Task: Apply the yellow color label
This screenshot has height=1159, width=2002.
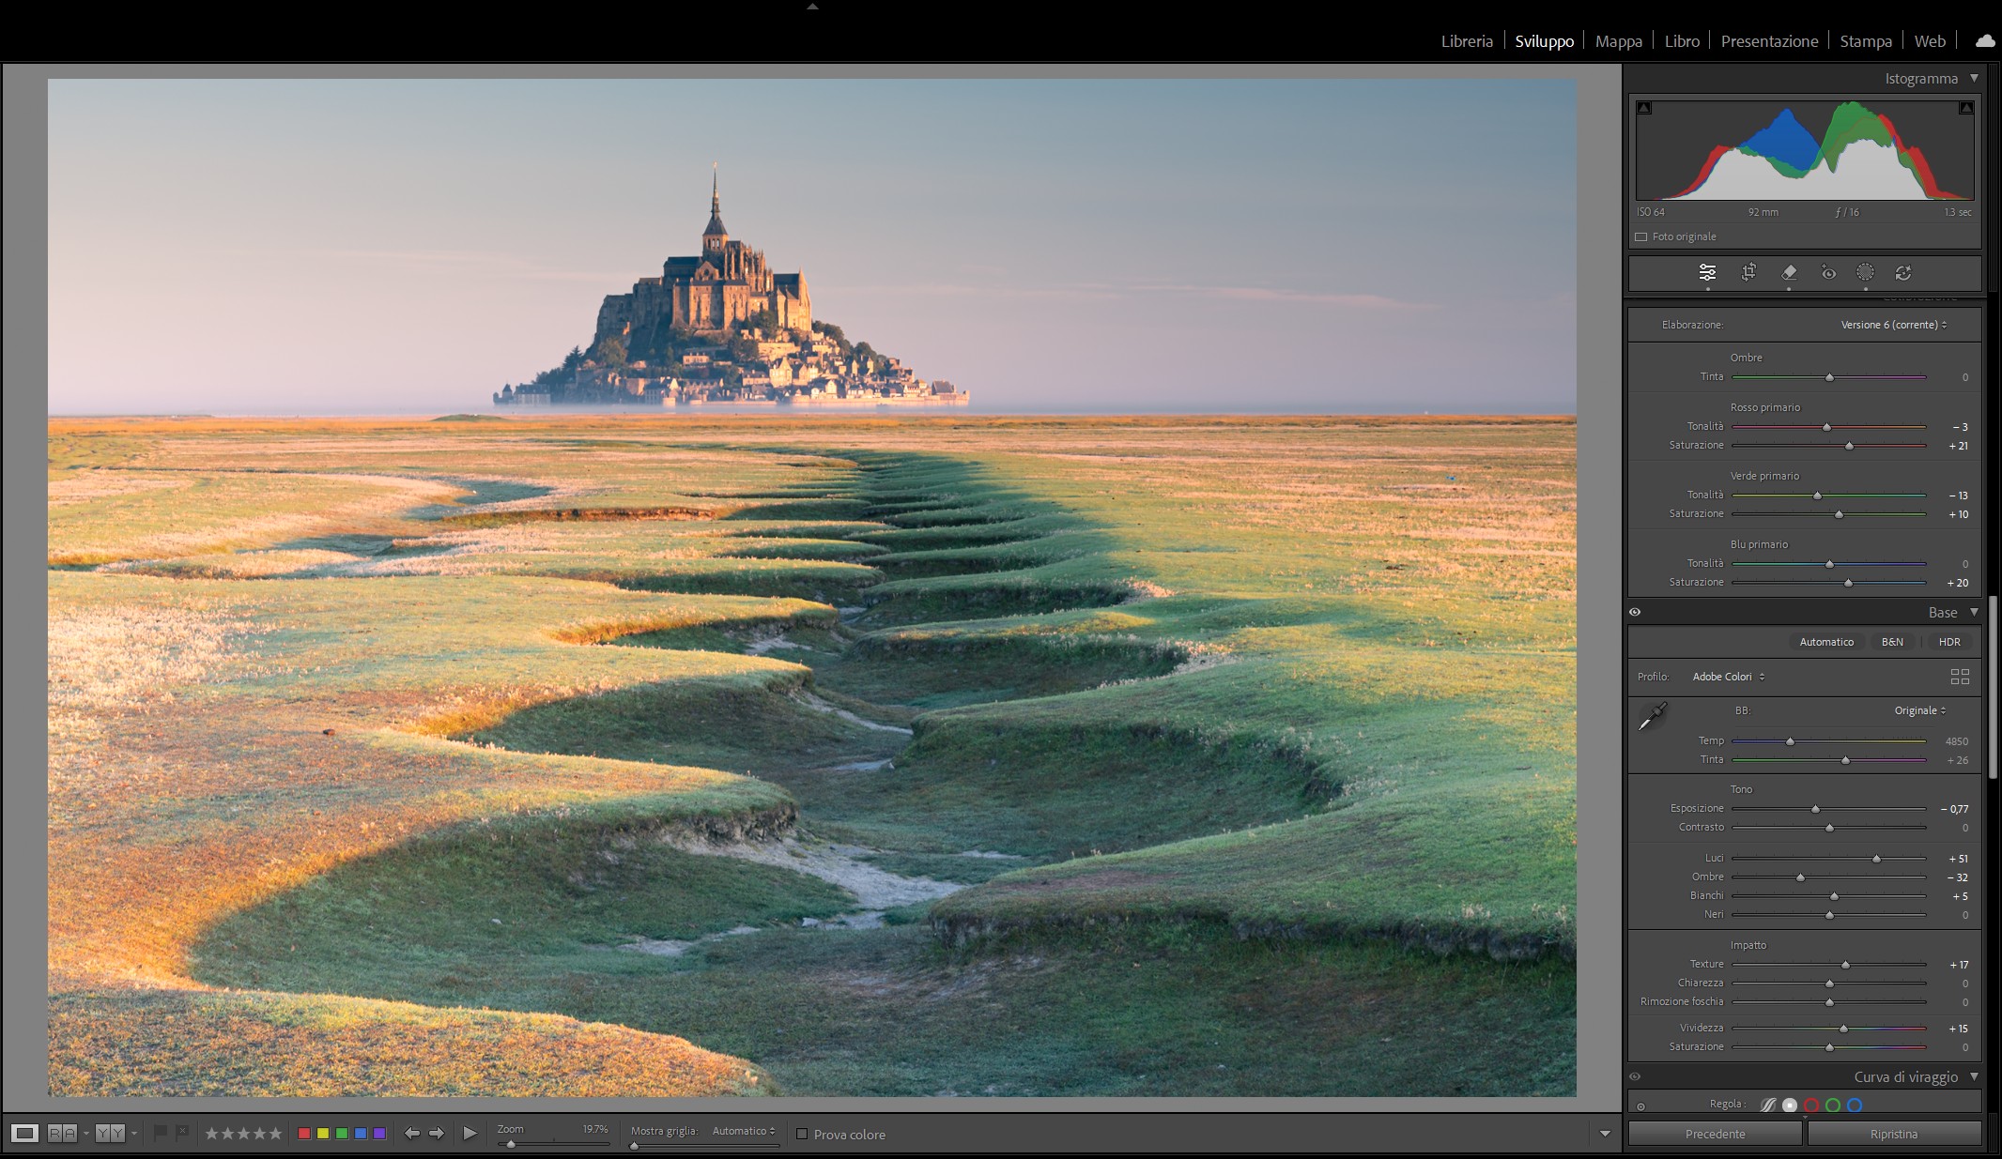Action: (323, 1134)
